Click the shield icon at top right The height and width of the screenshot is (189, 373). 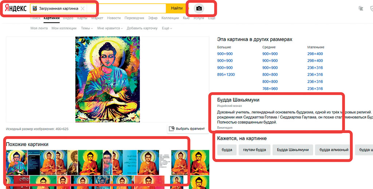tap(371, 8)
